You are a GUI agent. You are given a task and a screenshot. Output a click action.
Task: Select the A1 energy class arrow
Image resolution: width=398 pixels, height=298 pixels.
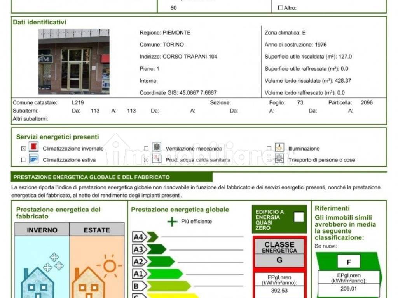point(158,274)
